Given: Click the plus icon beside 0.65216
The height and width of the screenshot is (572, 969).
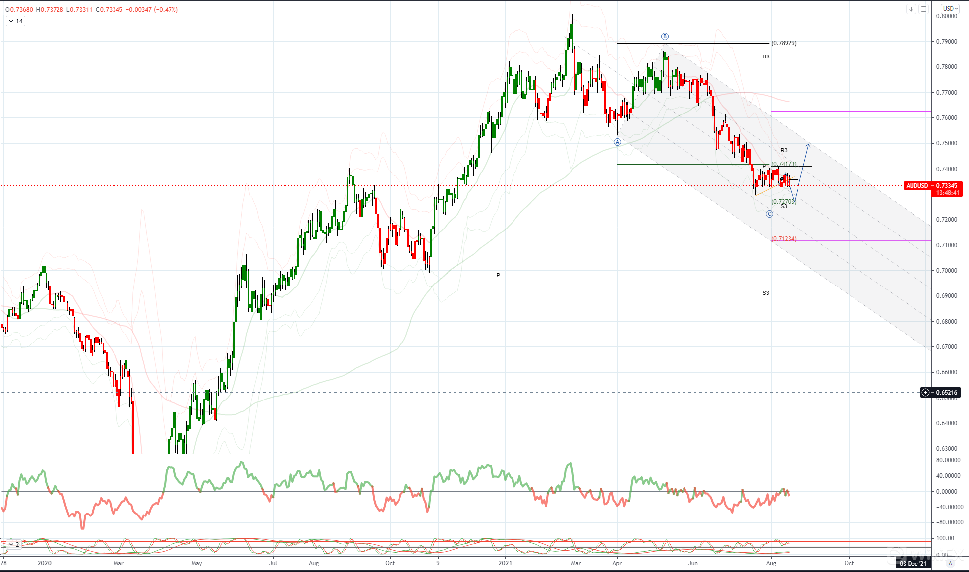Looking at the screenshot, I should 925,393.
